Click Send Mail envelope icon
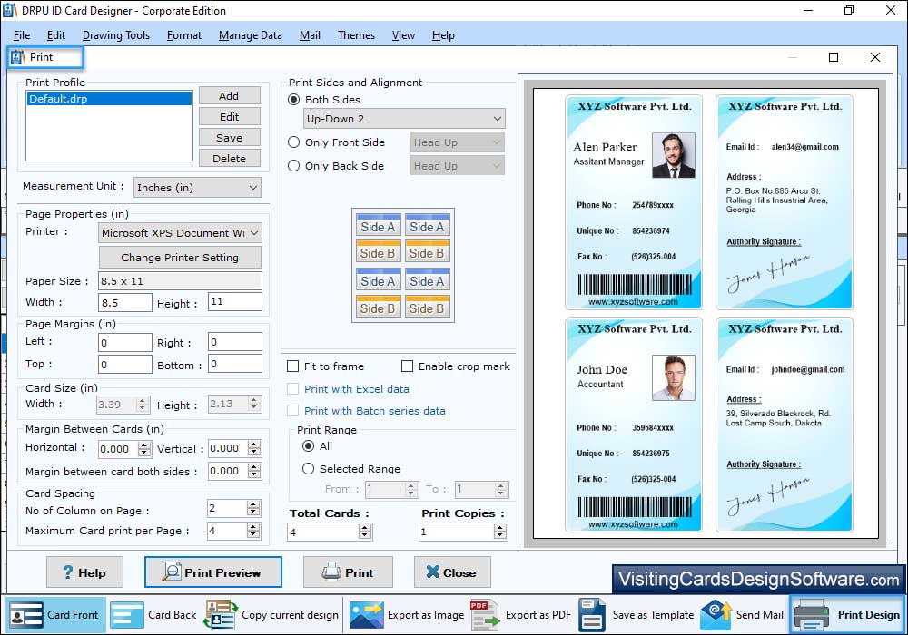This screenshot has width=908, height=635. tap(716, 615)
